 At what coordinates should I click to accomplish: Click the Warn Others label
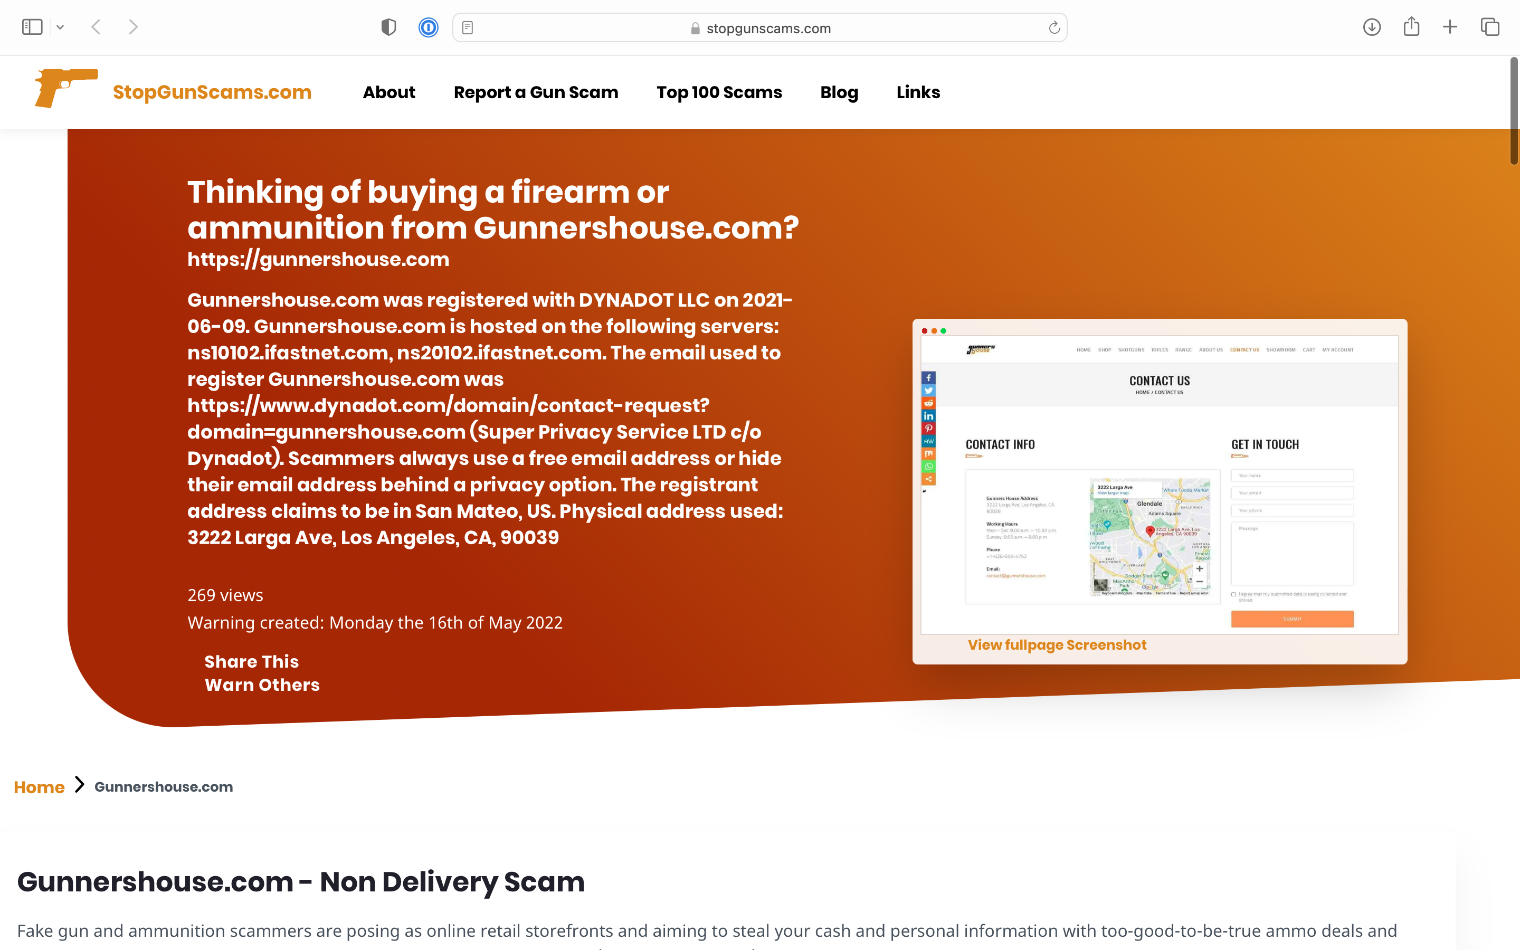(262, 685)
